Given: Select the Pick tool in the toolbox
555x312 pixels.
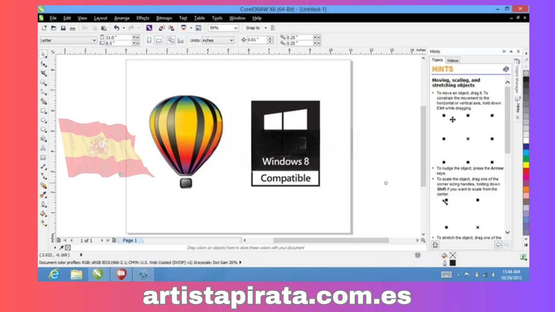Looking at the screenshot, I should tap(43, 54).
